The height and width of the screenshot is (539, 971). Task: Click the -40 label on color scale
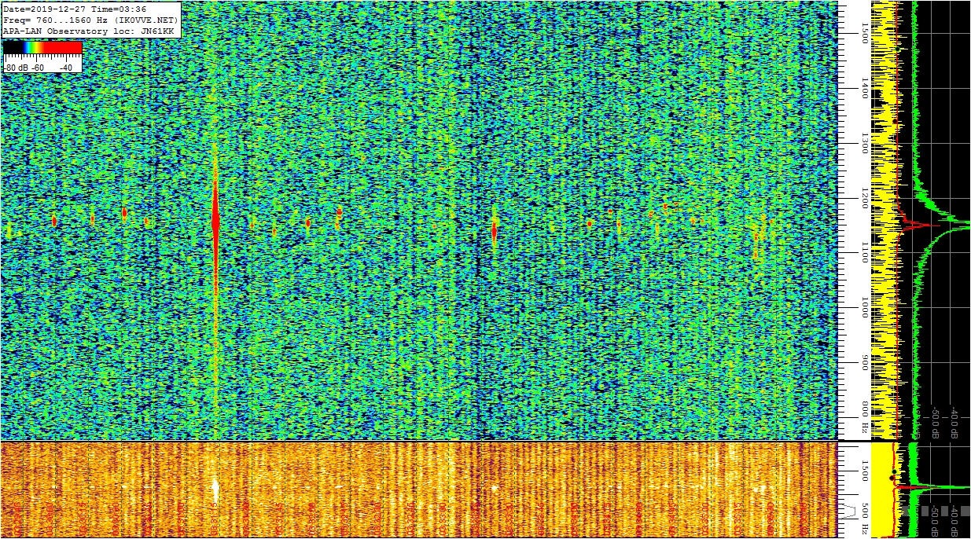point(66,68)
